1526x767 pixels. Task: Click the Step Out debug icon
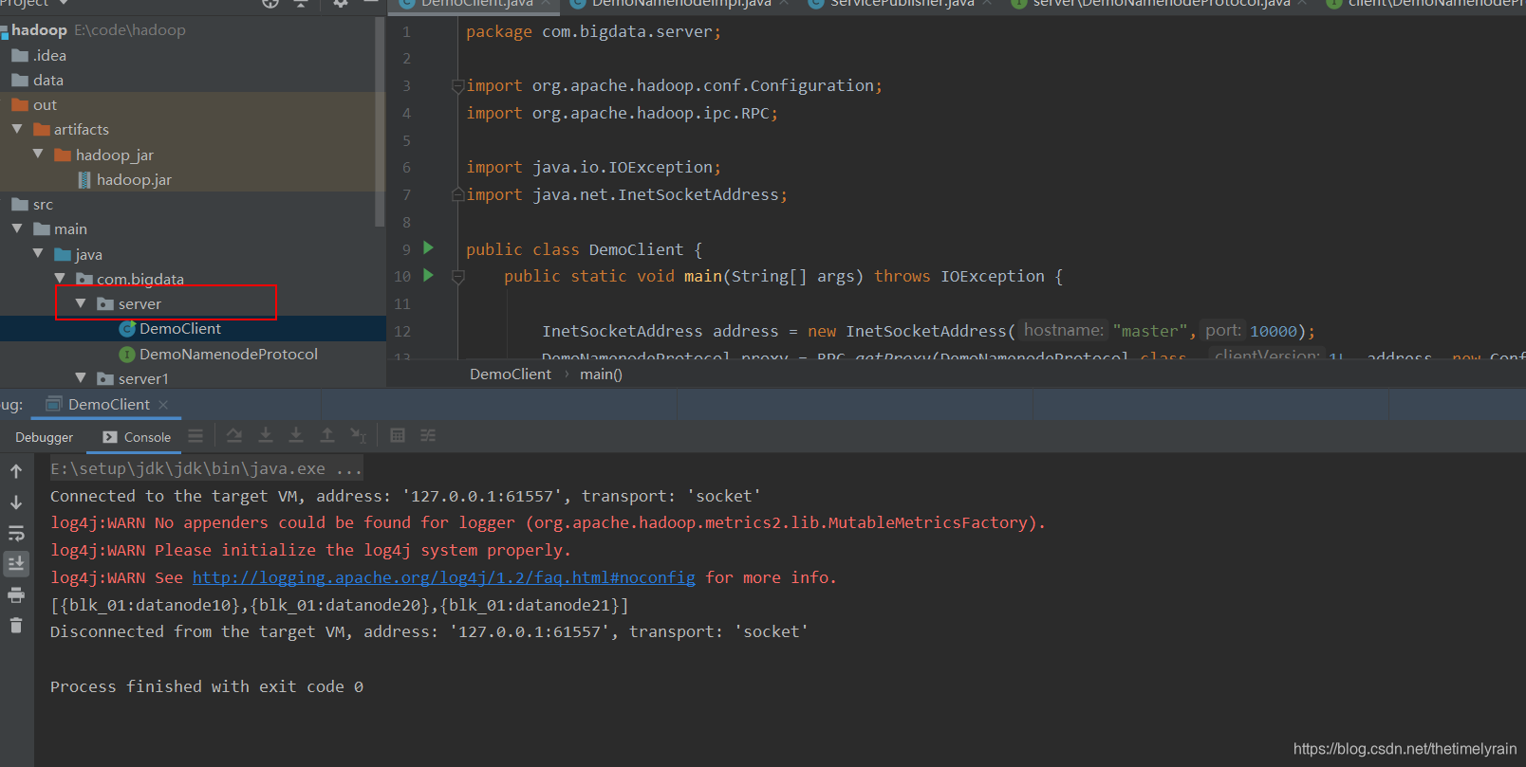tap(327, 435)
